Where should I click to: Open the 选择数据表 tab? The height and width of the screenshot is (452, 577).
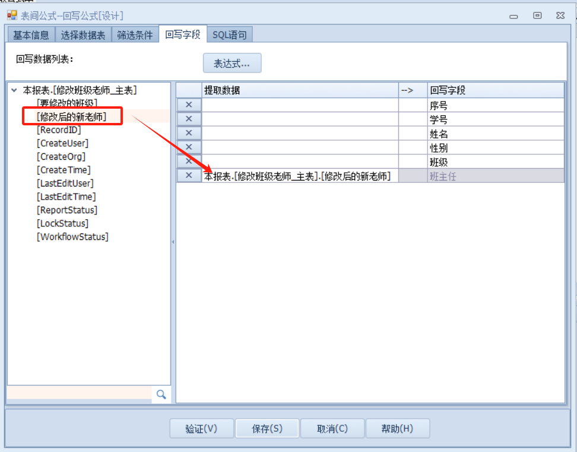[83, 35]
